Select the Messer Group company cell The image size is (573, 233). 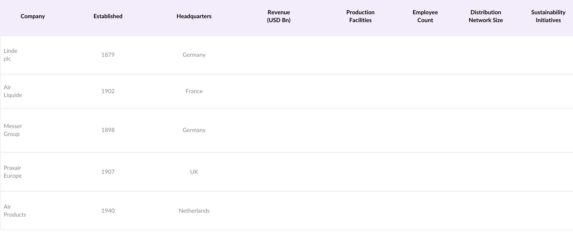(x=13, y=130)
